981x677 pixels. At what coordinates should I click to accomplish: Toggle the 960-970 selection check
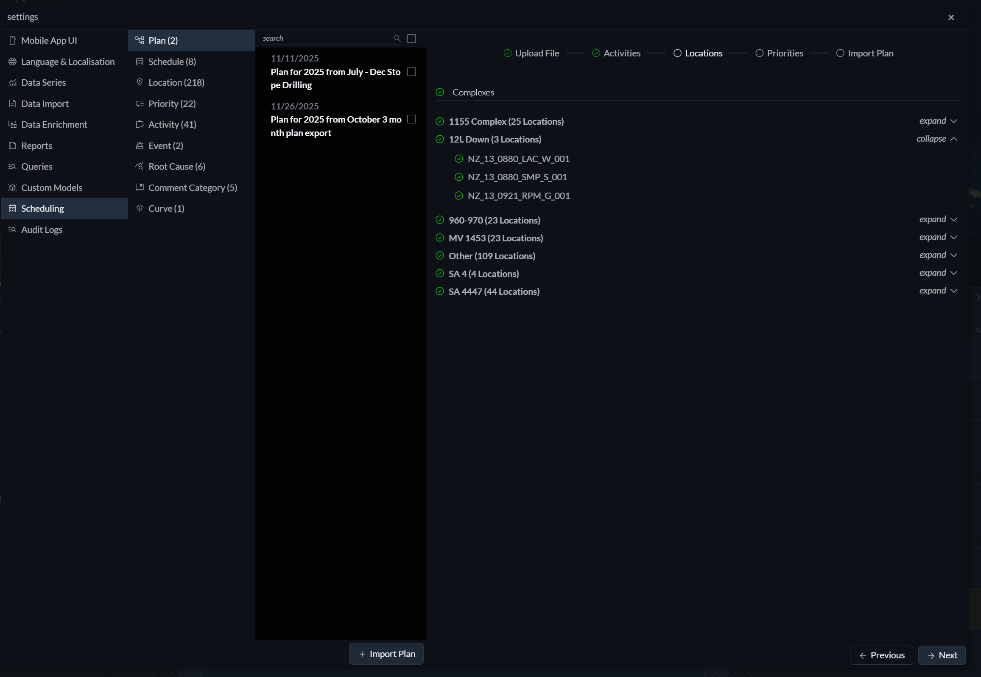(440, 220)
